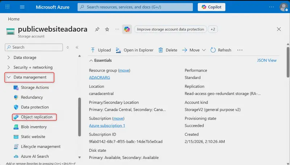
Task: Open the Azure portal hamburger menu
Action: point(22,7)
